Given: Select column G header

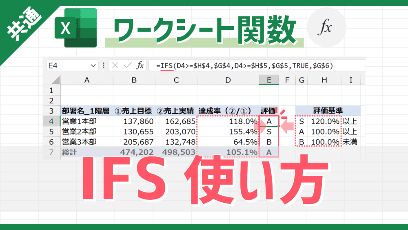Looking at the screenshot, I should (x=302, y=80).
